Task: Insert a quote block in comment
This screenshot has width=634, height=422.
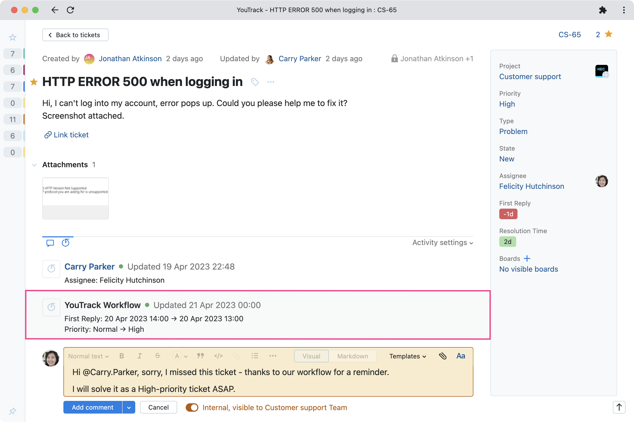Action: [200, 356]
